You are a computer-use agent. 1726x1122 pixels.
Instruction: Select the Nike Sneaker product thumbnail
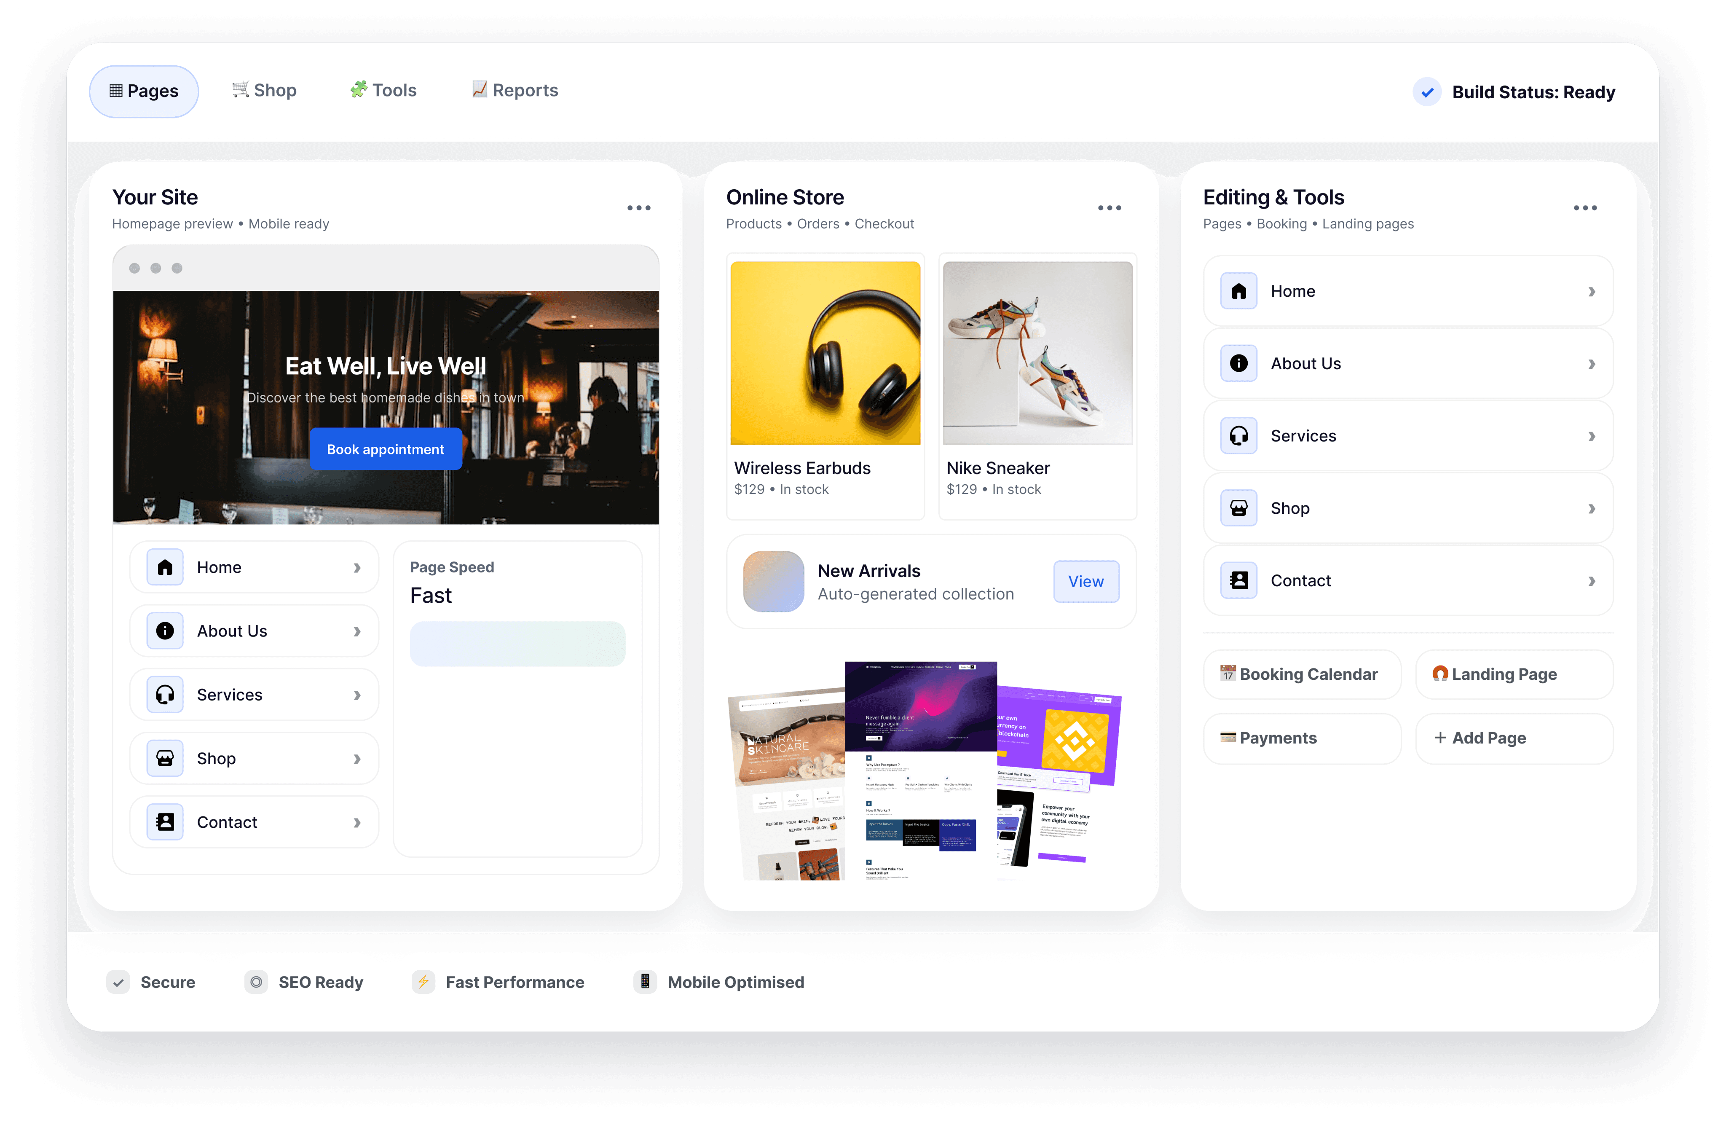(1037, 353)
